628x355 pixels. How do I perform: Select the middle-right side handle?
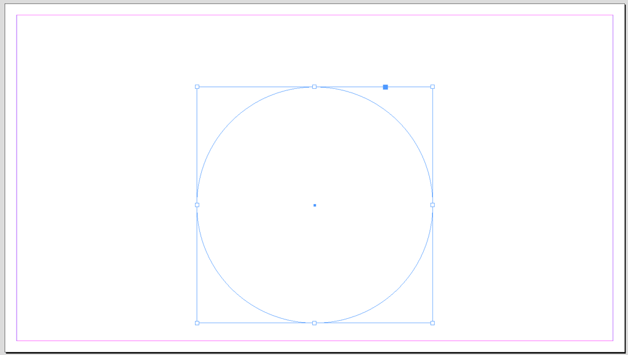tap(433, 204)
